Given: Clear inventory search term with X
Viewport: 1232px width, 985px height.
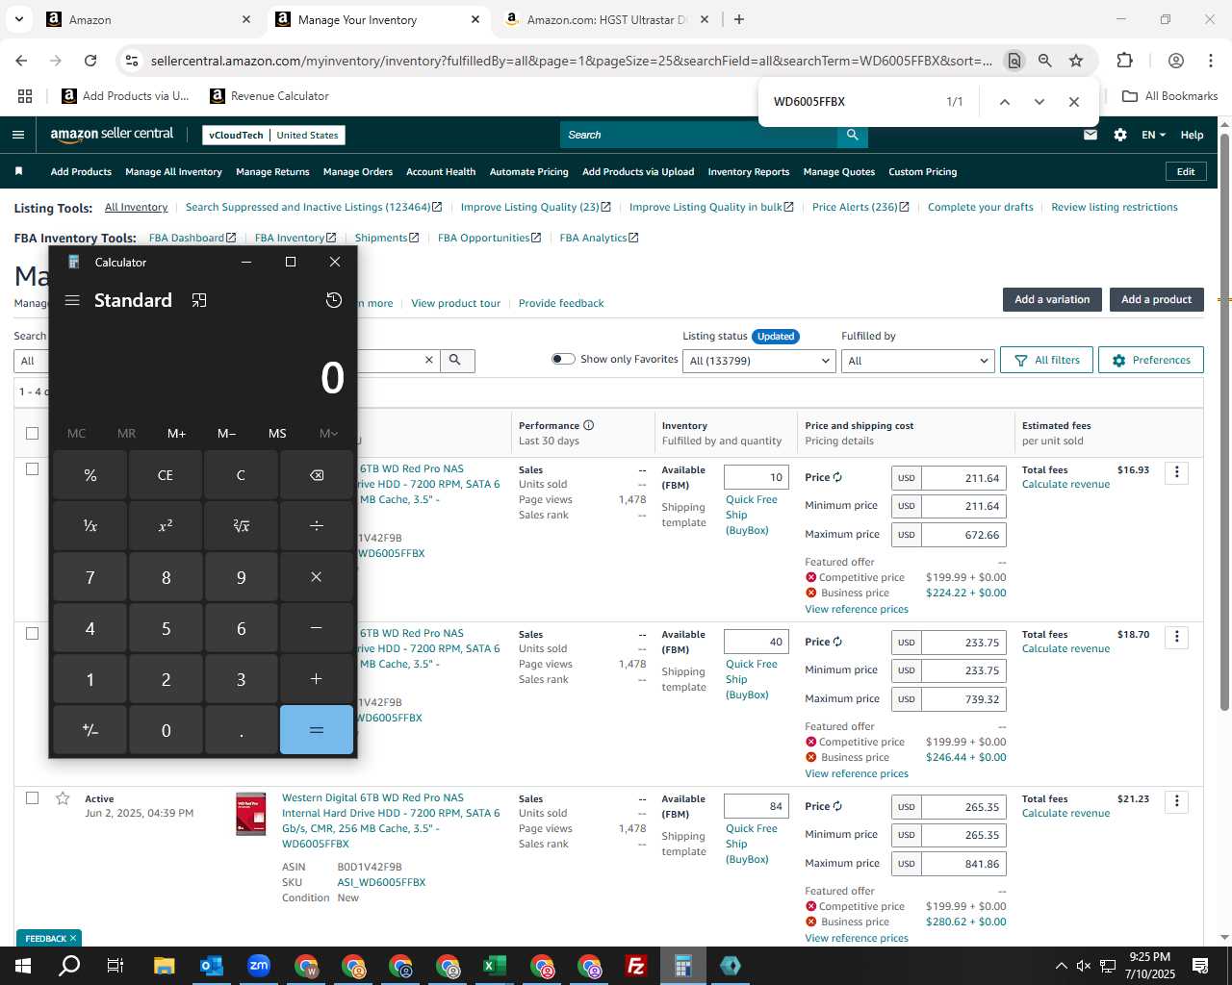Looking at the screenshot, I should 429,360.
